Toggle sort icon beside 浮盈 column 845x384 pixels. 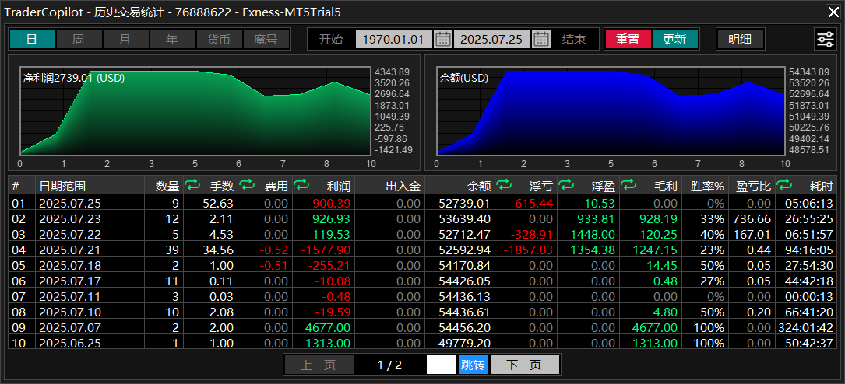tap(565, 186)
